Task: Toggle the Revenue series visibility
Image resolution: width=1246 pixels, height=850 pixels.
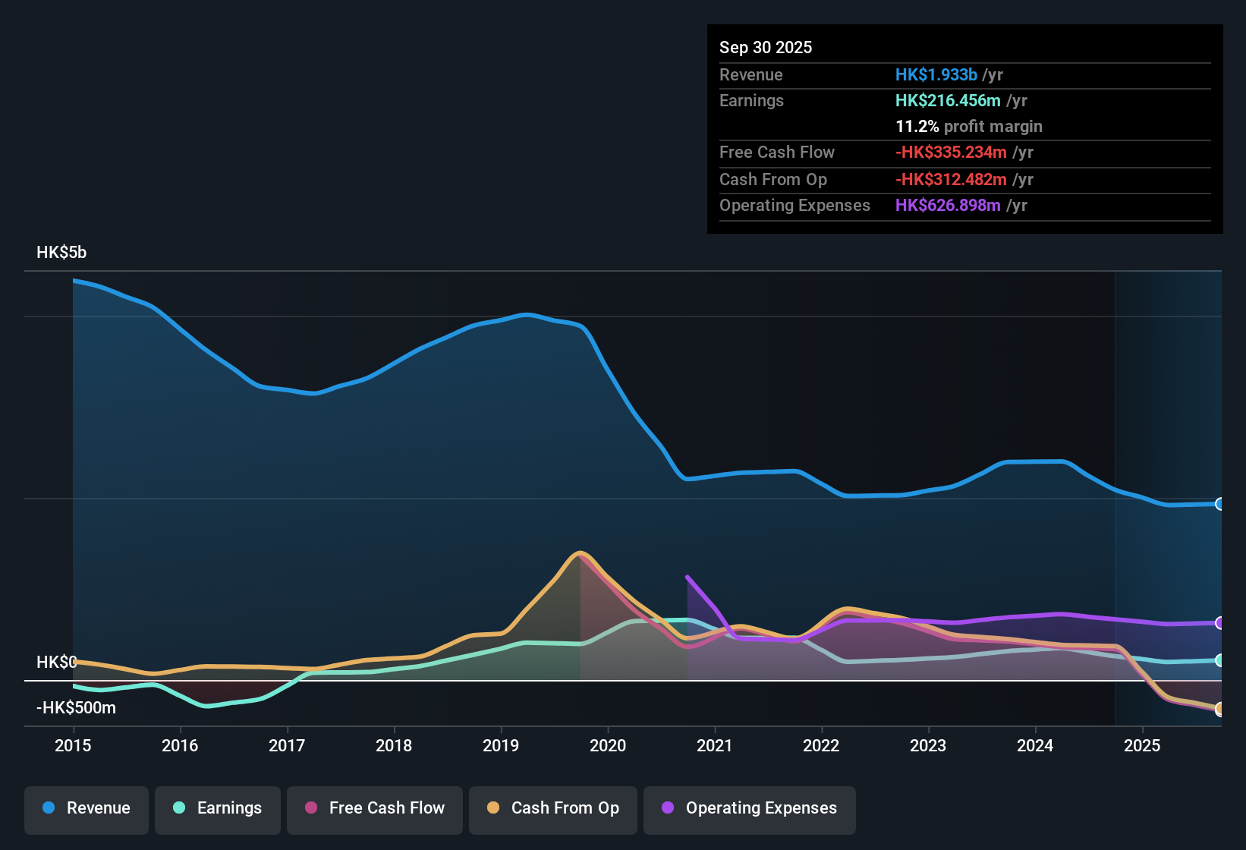Action: pos(86,808)
